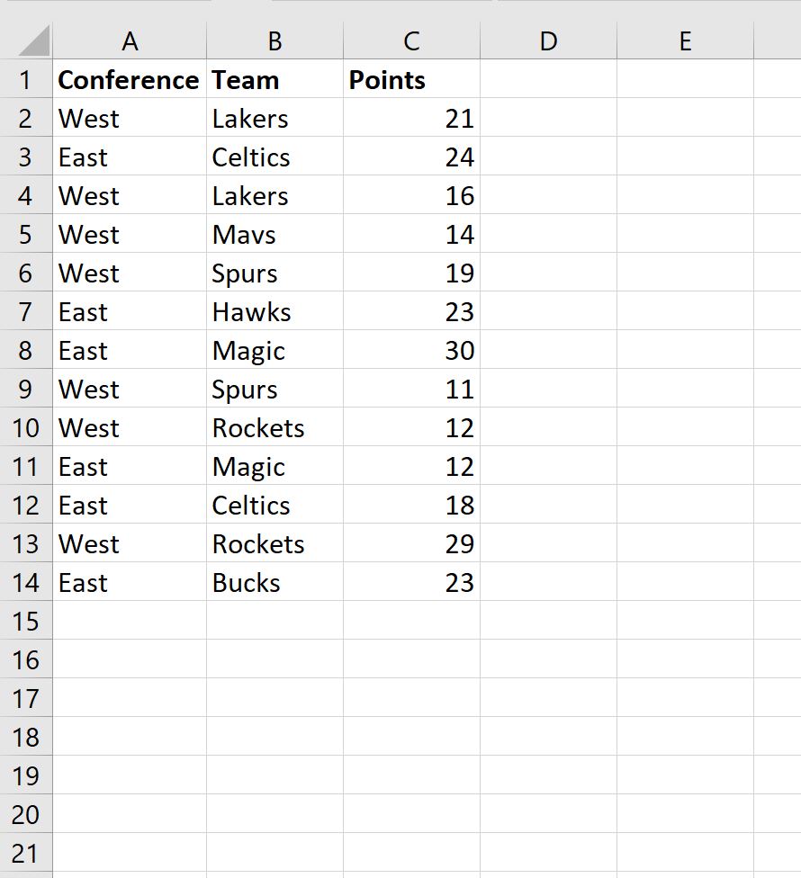Viewport: 801px width, 878px height.
Task: Select row 21 header
Action: tap(25, 854)
